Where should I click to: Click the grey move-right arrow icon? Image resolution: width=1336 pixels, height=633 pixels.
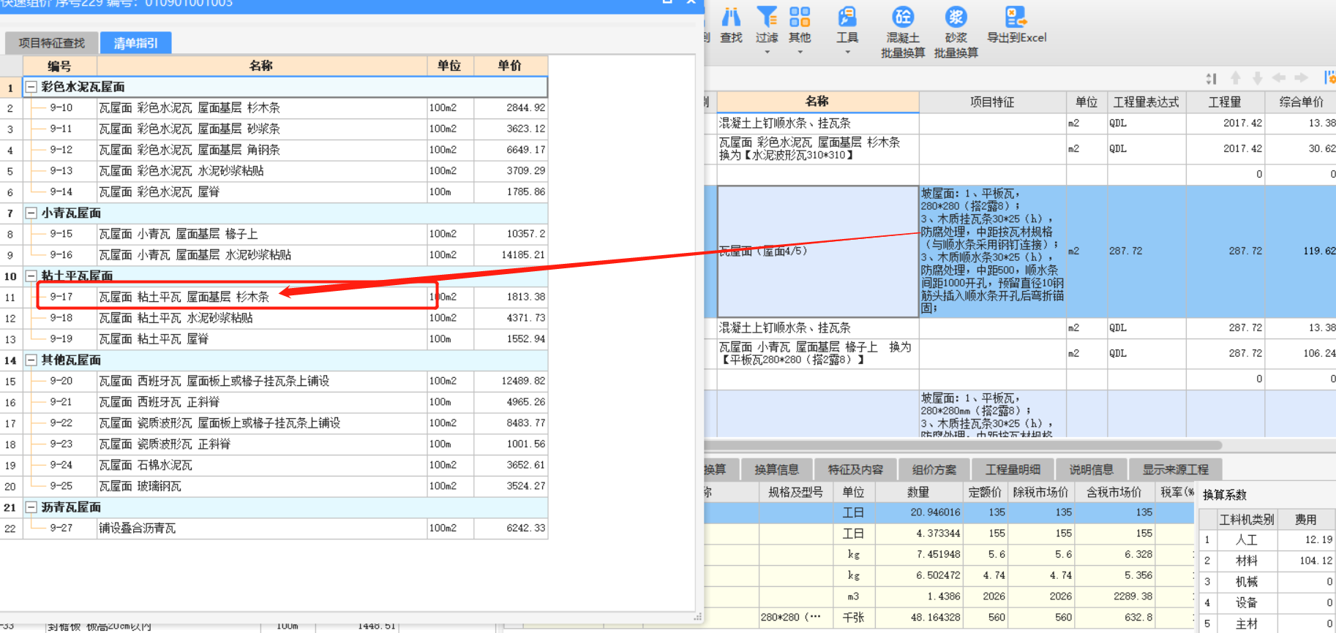1301,77
